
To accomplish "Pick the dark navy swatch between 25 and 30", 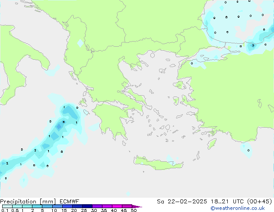I will [87, 206].
